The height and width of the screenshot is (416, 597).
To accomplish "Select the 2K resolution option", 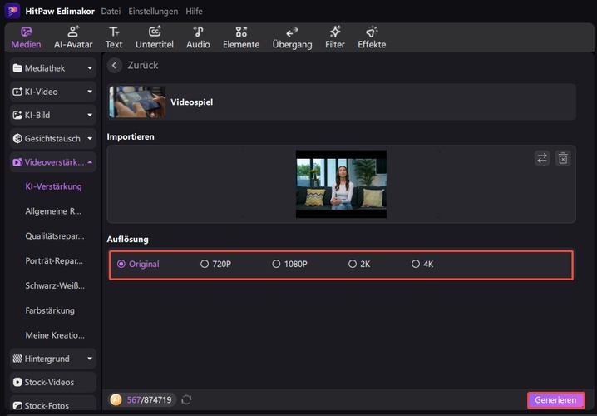I will [359, 264].
